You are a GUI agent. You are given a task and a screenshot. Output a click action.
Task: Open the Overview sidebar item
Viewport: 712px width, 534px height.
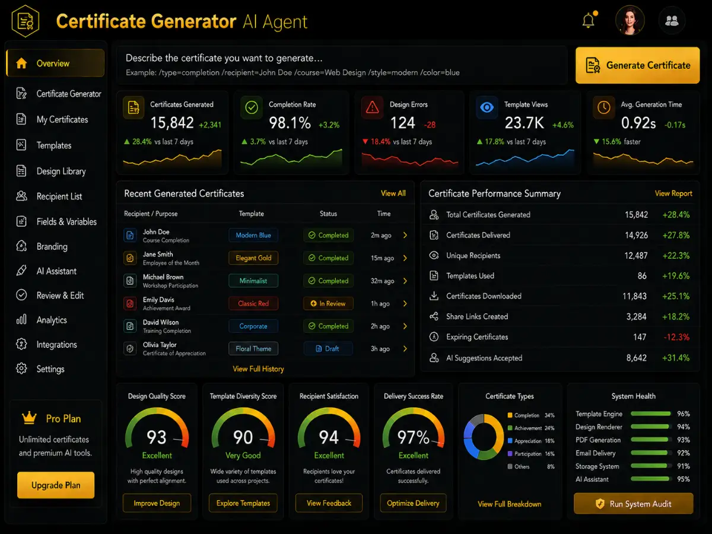point(55,63)
